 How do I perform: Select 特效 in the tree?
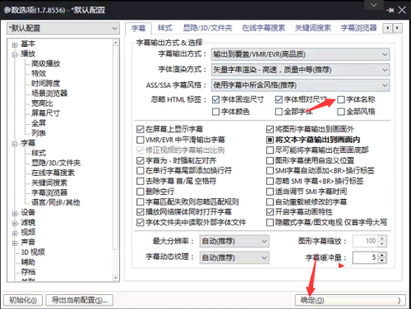(x=39, y=73)
